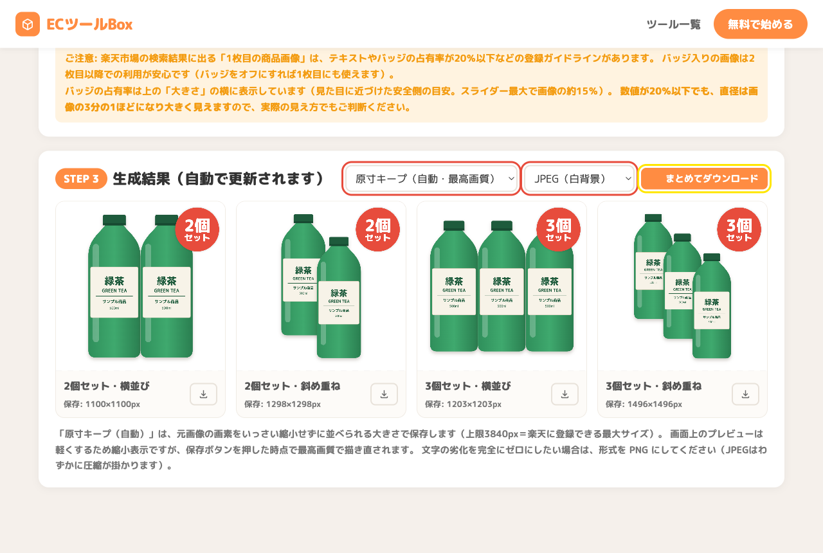Viewport: 823px width, 553px height.
Task: Click the ECツールBox brand name
Action: coord(89,24)
